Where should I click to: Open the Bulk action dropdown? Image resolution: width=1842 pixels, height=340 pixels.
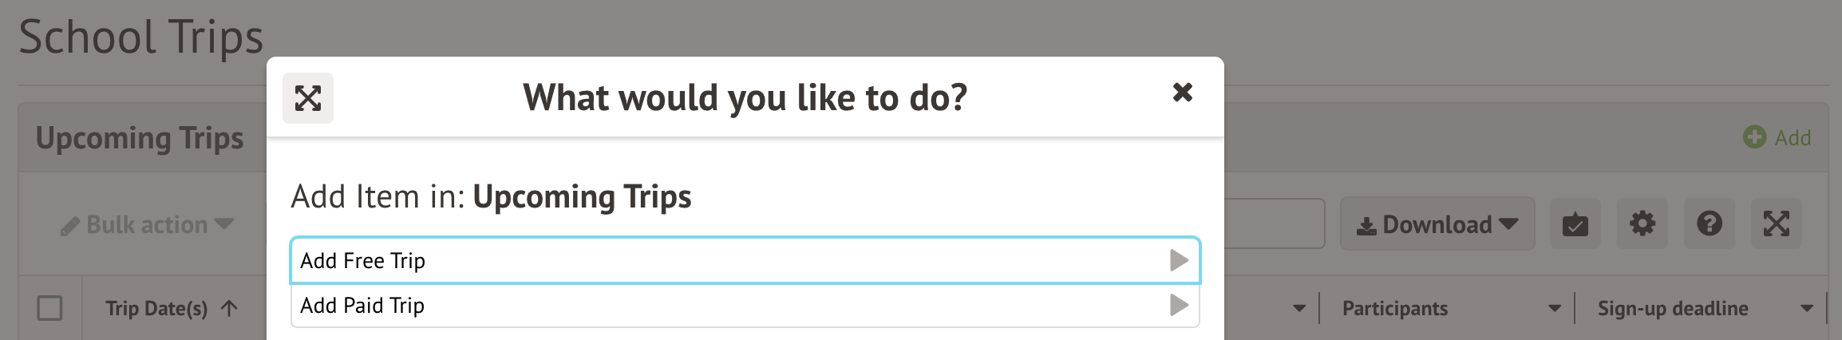148,225
